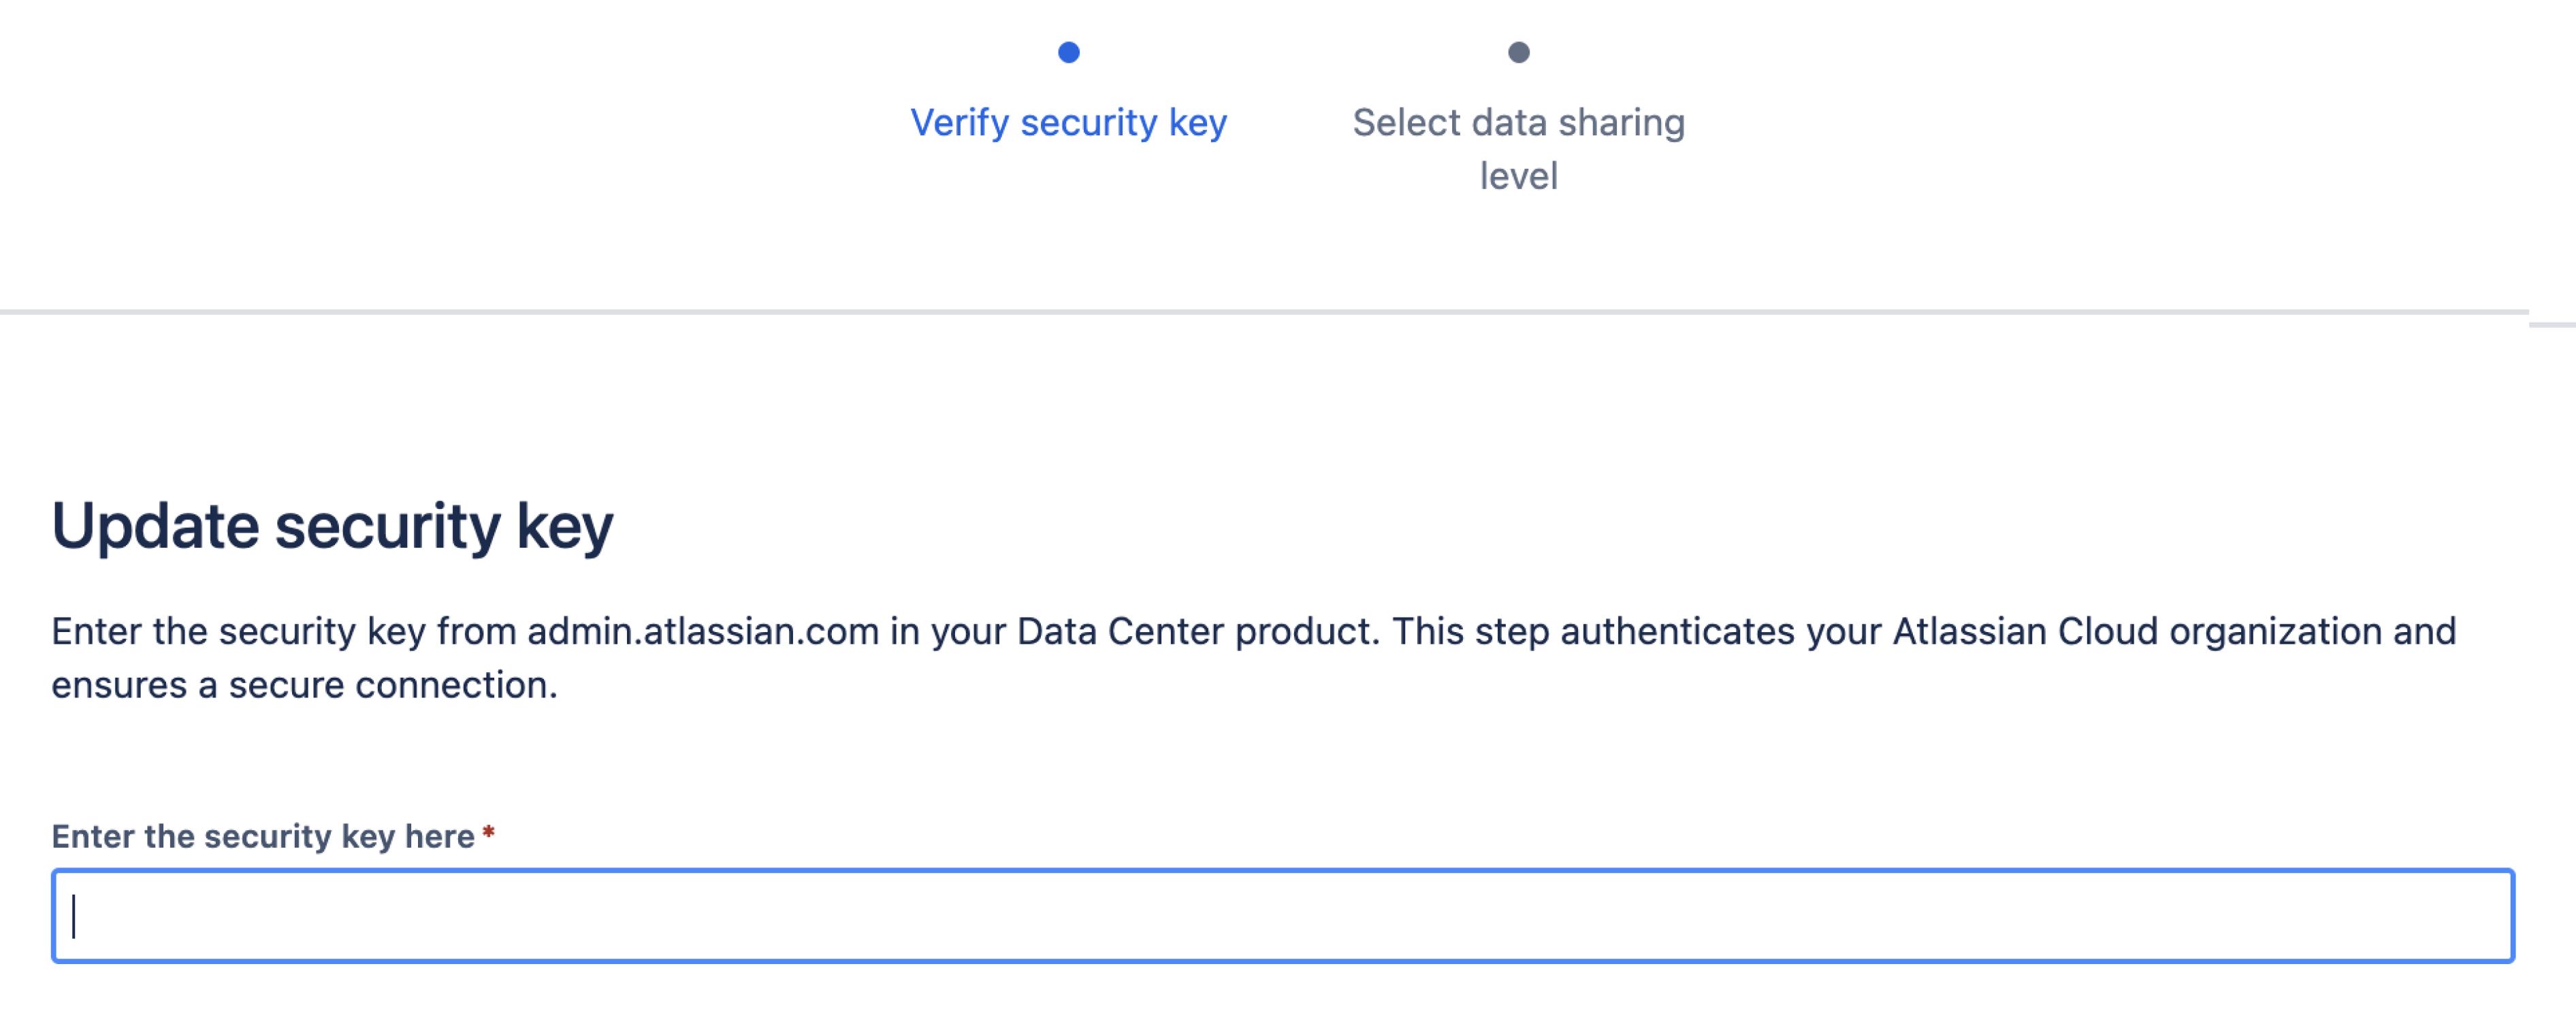Click admin.atlassian.com in the description
The height and width of the screenshot is (1026, 2576).
pos(703,631)
